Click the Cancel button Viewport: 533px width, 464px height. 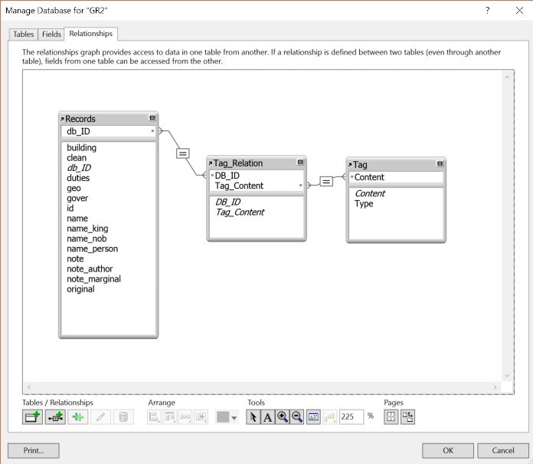pos(502,450)
